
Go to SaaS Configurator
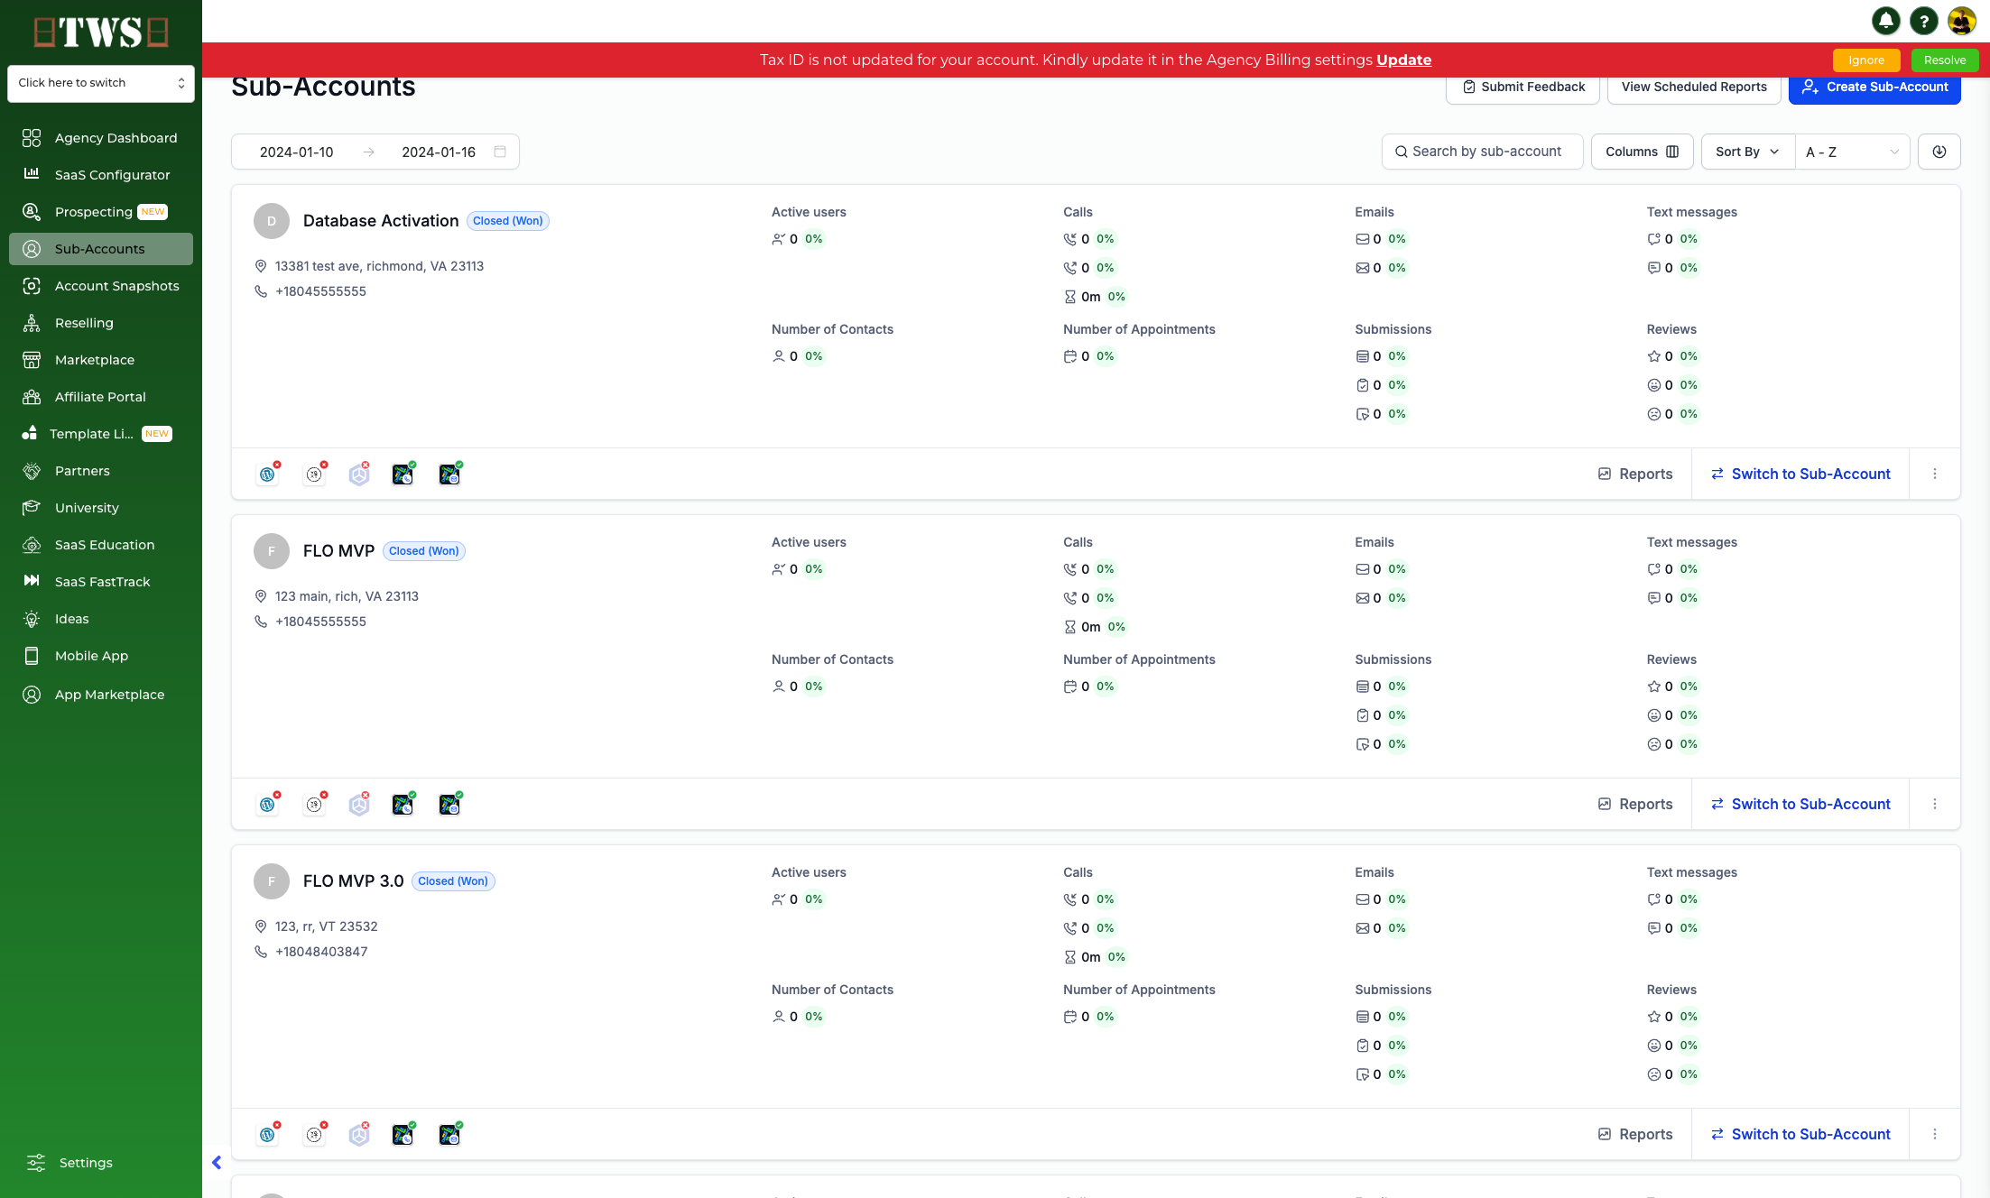tap(101, 175)
